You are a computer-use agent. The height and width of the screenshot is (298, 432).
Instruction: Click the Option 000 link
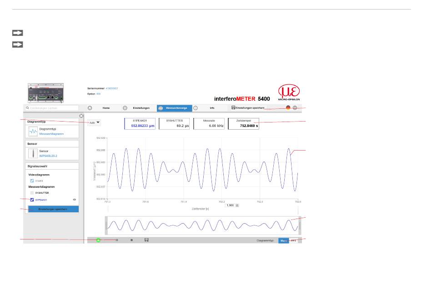98,94
